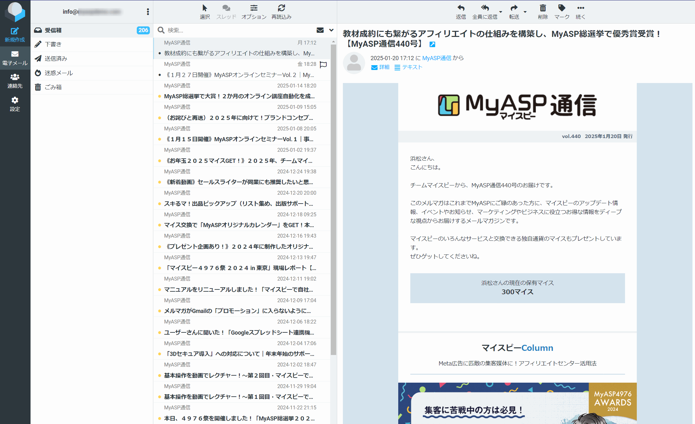The image size is (695, 424).
Task: Click inbox unread count badge 206
Action: [143, 30]
